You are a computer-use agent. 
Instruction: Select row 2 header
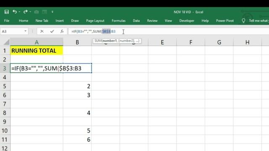pos(5,60)
